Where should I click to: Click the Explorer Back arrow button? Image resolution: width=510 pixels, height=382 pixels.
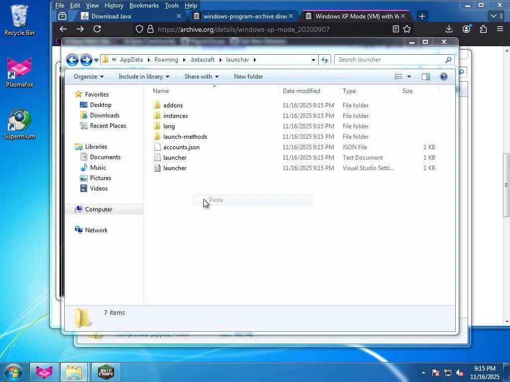coord(72,60)
